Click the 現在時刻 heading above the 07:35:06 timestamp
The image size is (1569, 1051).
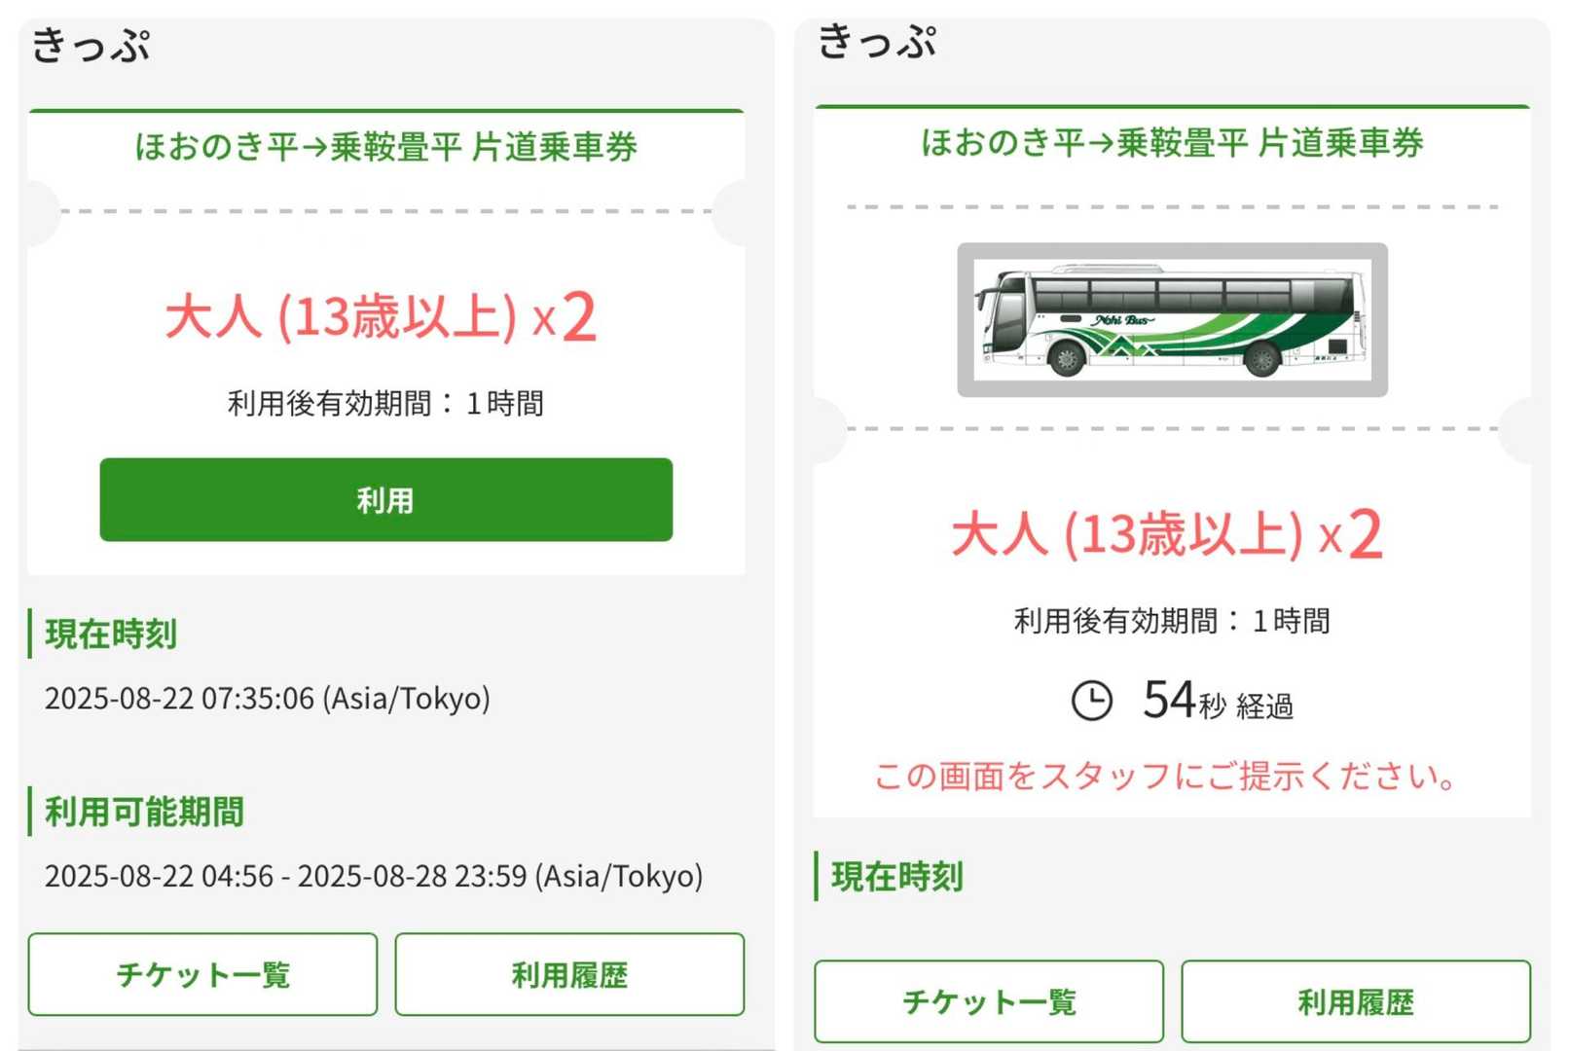click(x=111, y=634)
